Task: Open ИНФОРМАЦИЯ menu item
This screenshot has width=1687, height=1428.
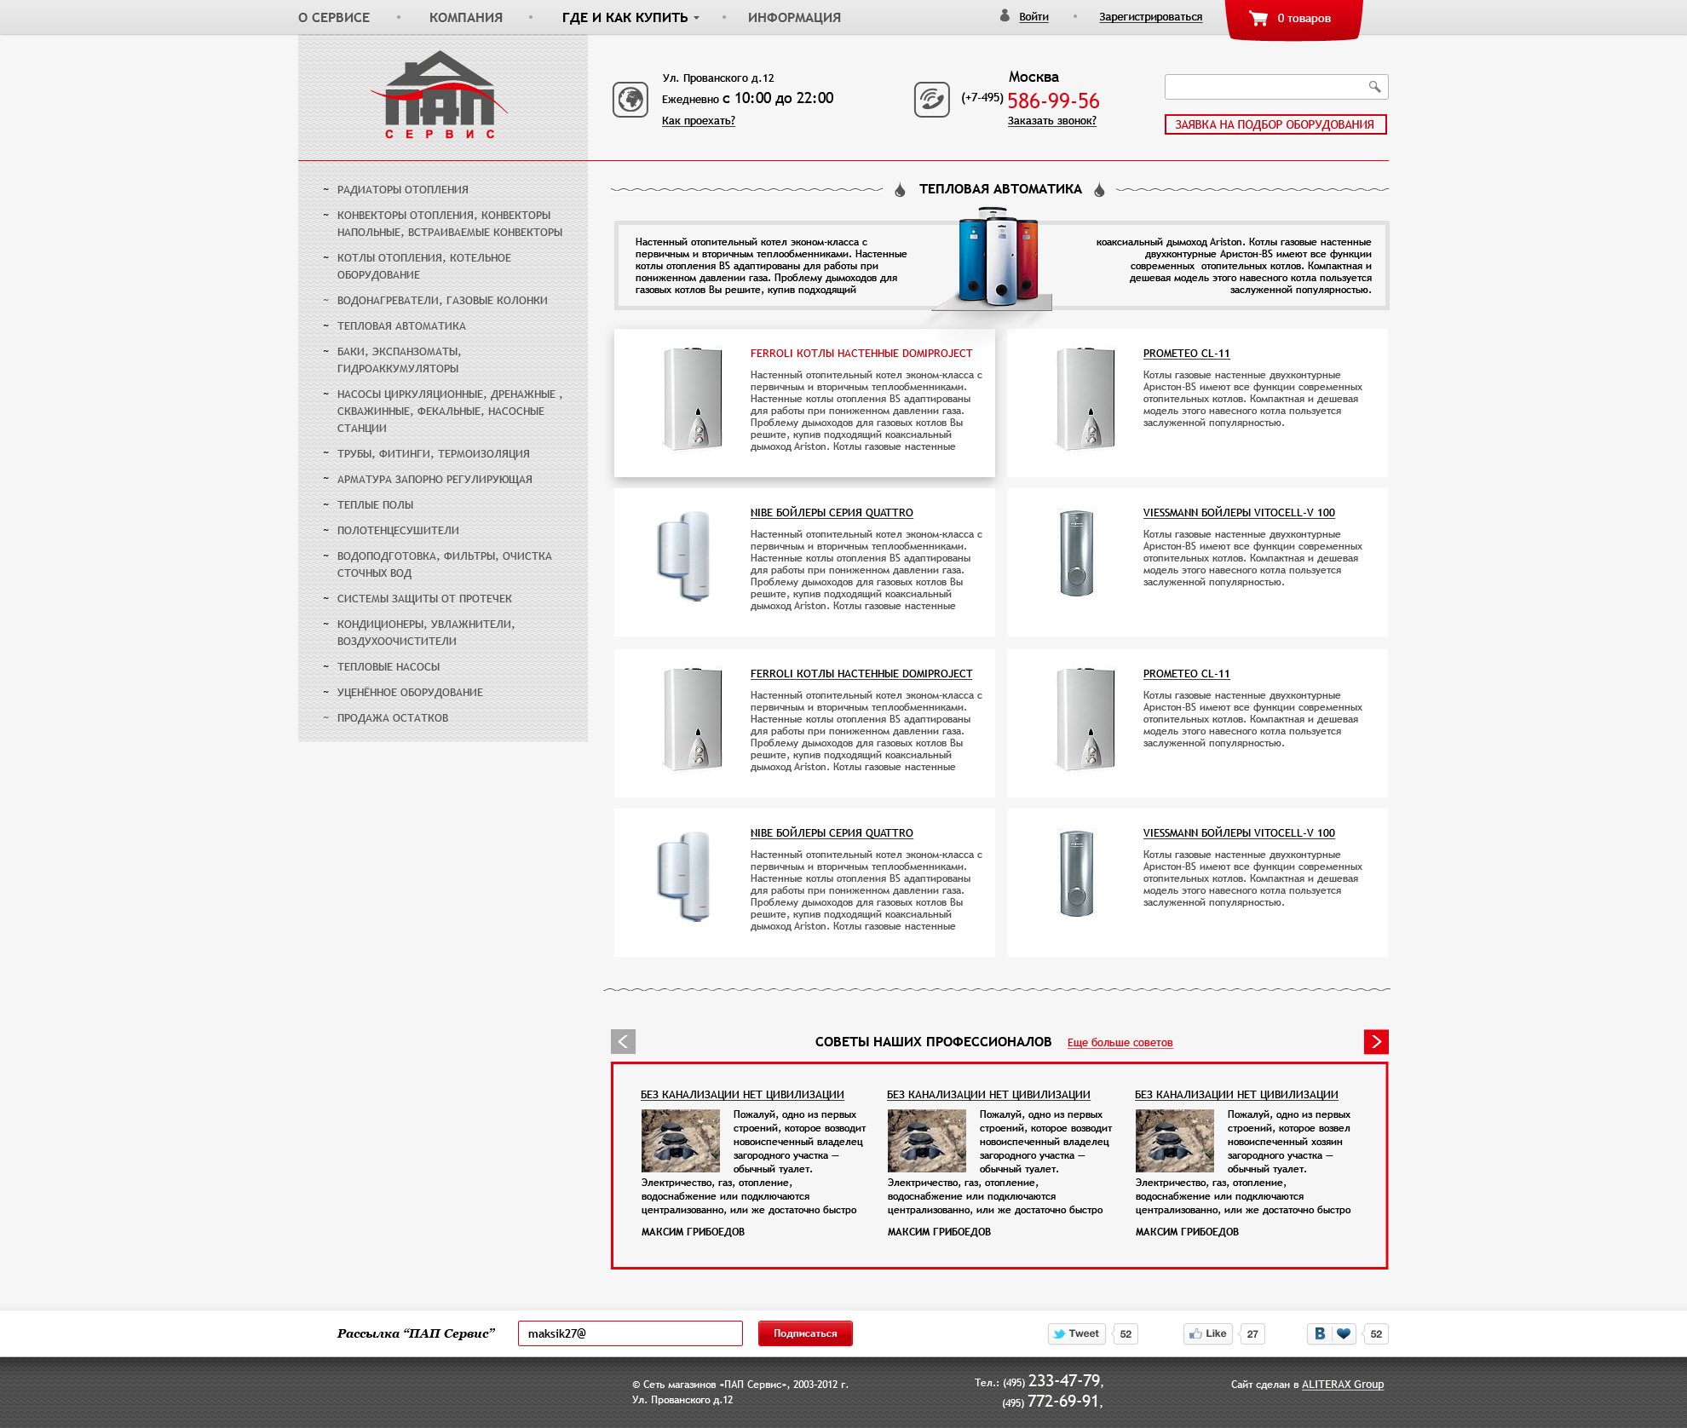Action: click(794, 17)
